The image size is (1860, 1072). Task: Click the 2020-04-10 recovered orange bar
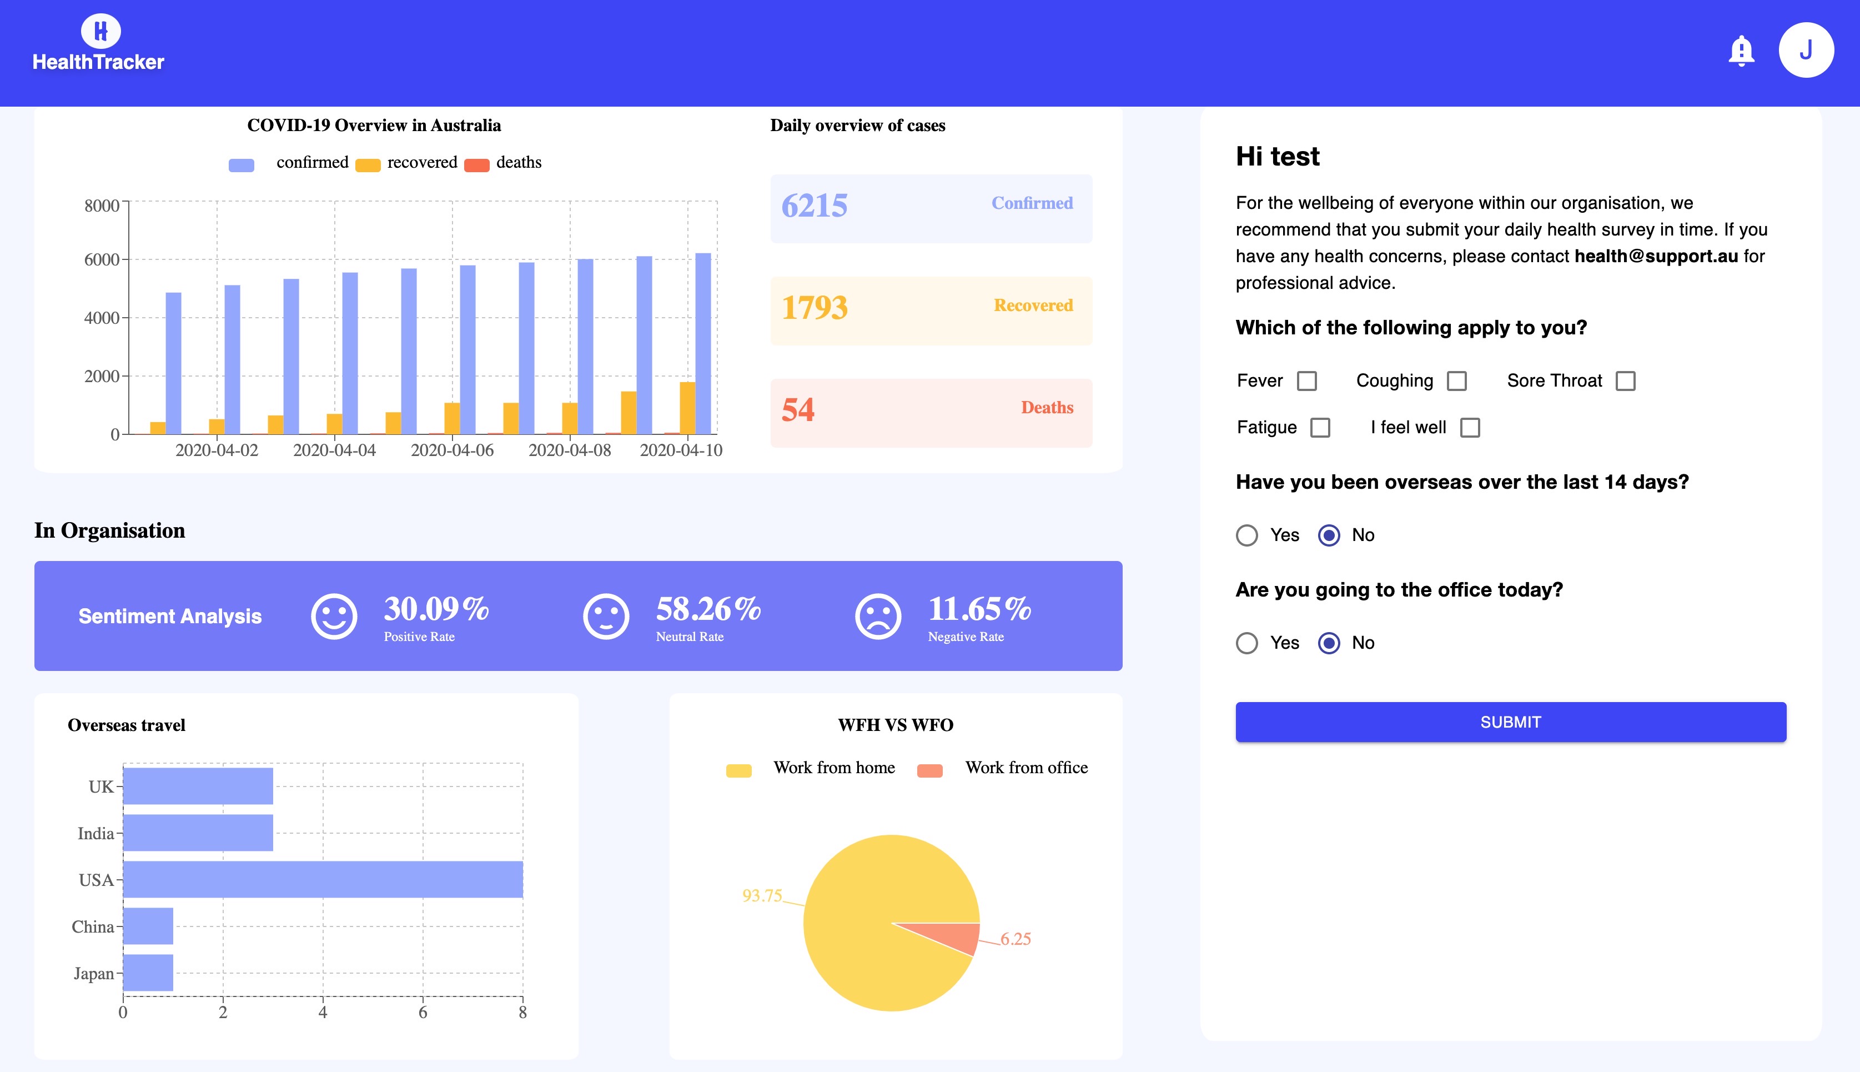coord(687,408)
